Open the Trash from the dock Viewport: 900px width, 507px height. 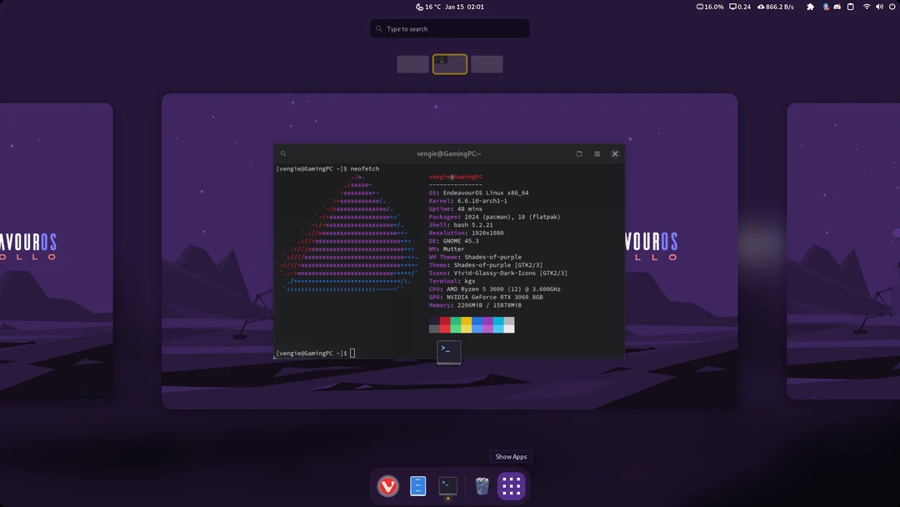click(480, 486)
